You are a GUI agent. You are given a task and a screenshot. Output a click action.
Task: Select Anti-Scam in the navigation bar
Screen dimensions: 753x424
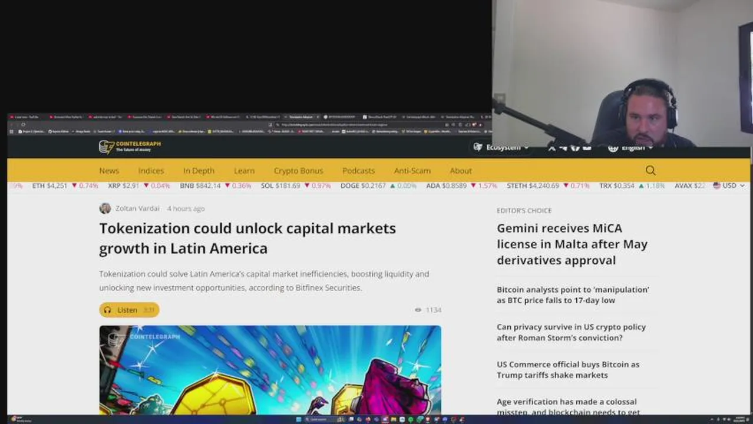pyautogui.click(x=412, y=170)
